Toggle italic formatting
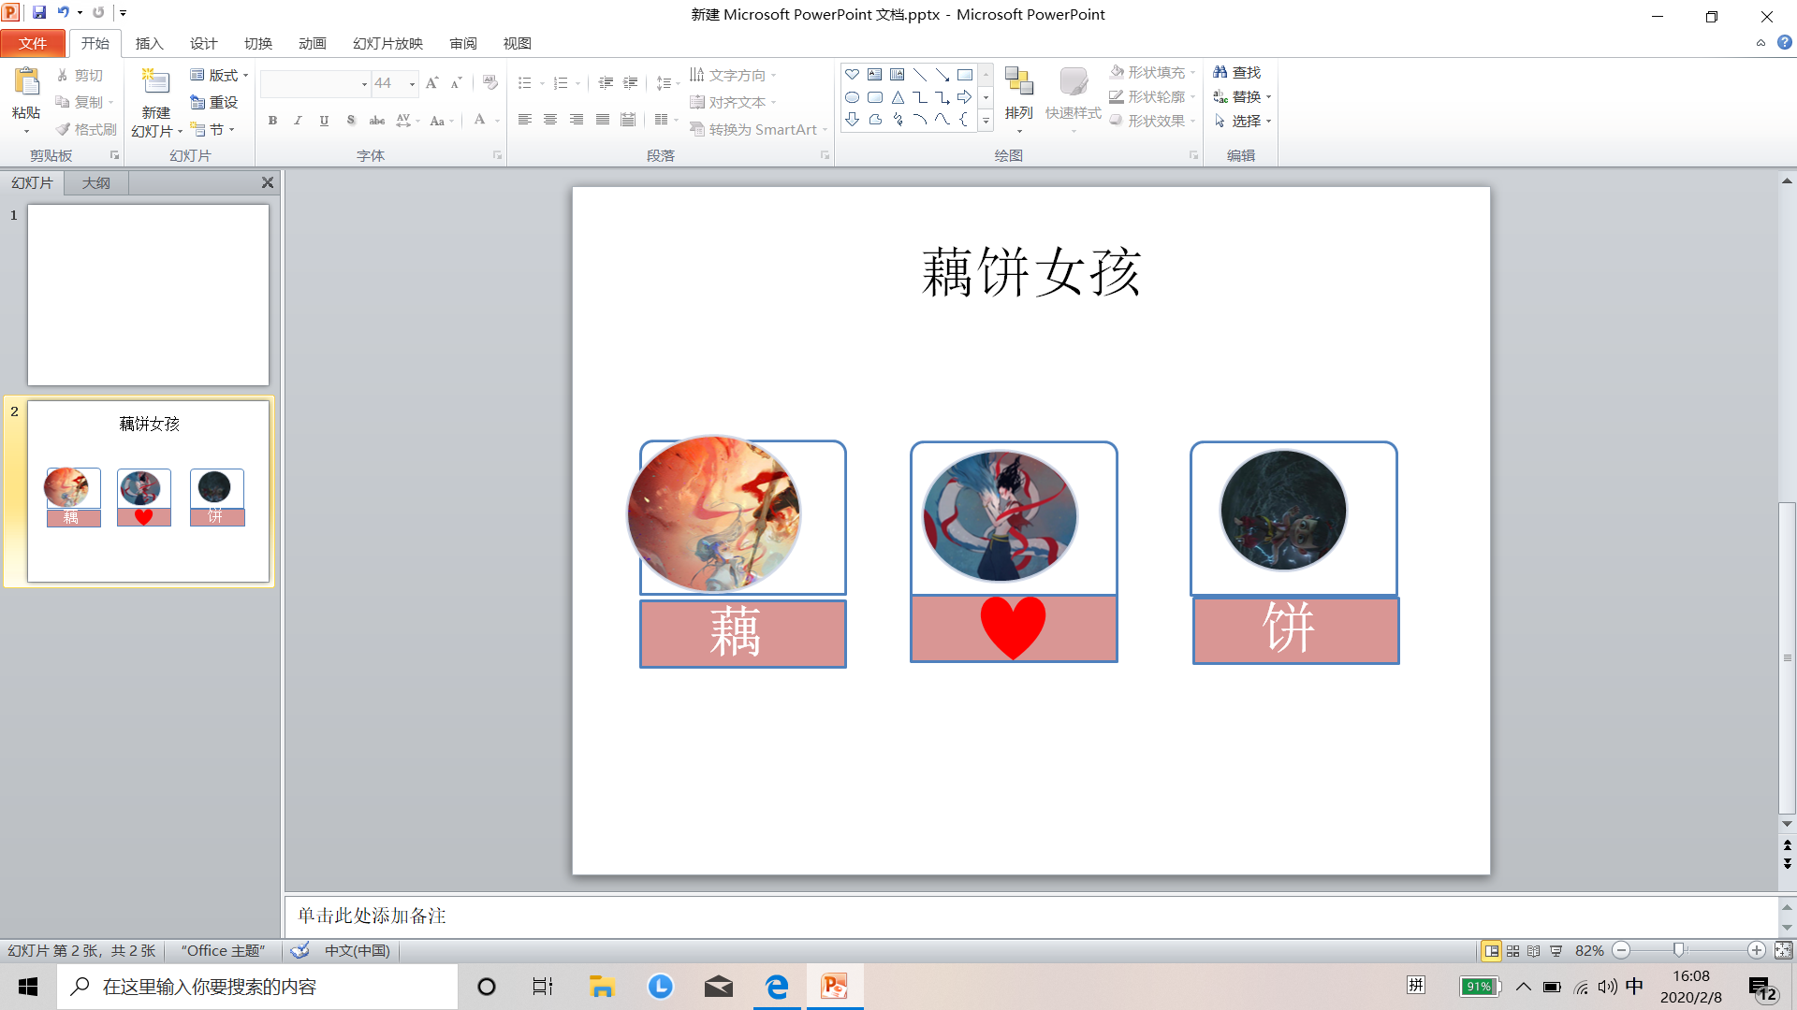Screen dimensions: 1797x1010 click(x=298, y=120)
